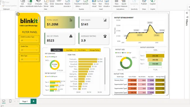Expand Outlet Location Type slicer header chevron

[37, 37]
